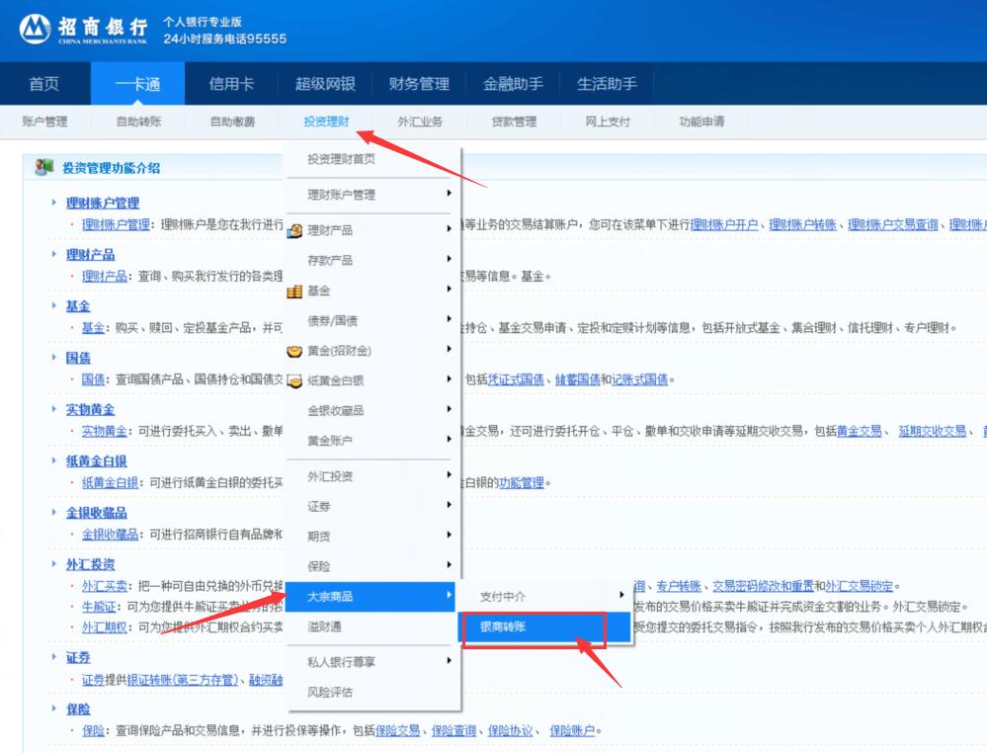The height and width of the screenshot is (753, 987).
Task: Open the 外汇买卖 link
Action: [104, 586]
